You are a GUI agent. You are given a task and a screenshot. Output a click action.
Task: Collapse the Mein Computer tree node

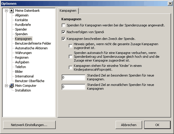tap(6, 86)
